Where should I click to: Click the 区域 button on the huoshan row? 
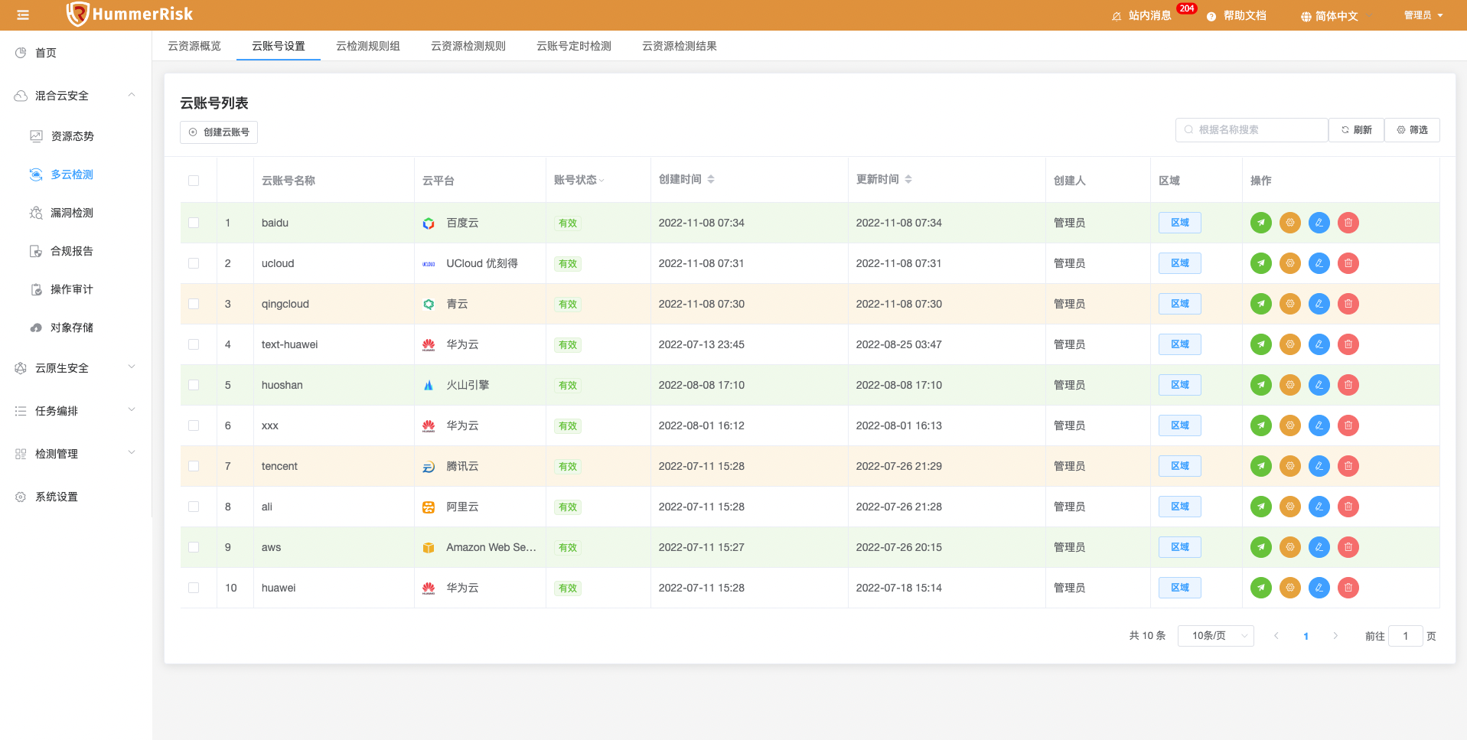click(x=1179, y=385)
